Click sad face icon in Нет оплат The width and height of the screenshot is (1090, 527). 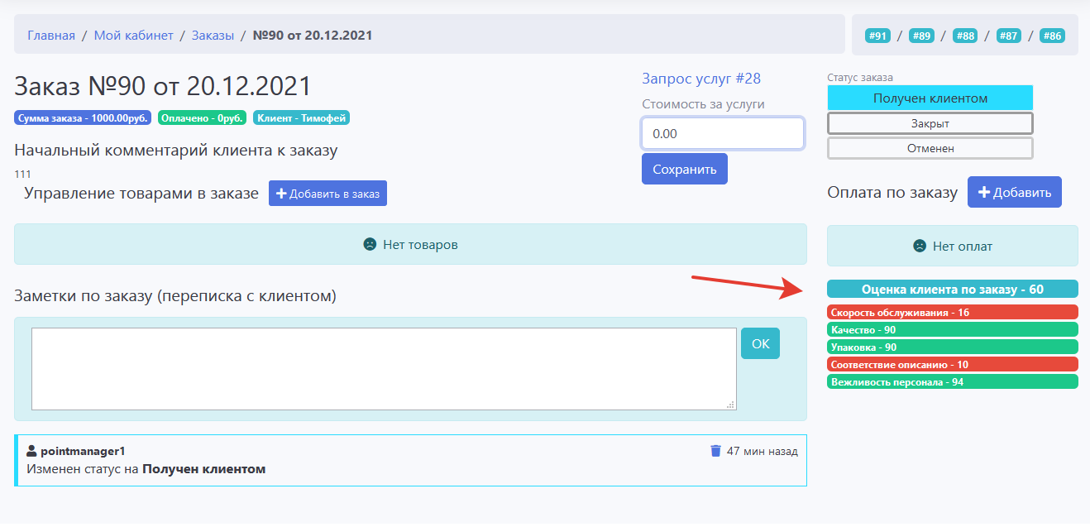tap(919, 246)
